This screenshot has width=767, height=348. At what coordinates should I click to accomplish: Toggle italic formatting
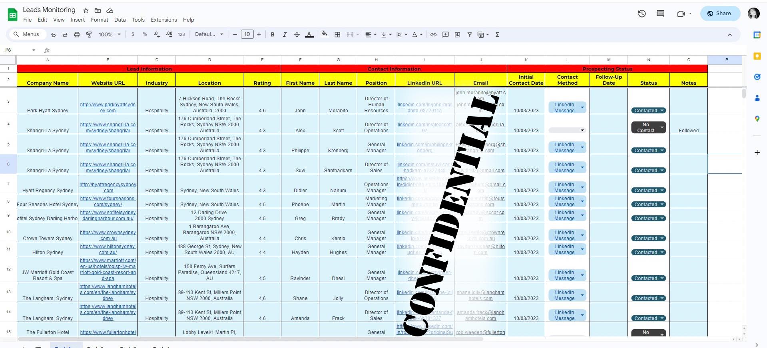point(285,35)
